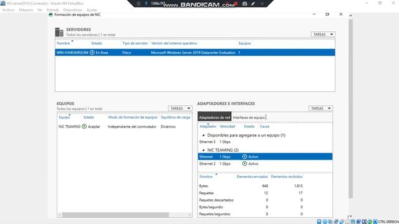Click the audio indicator in the VirtualBox status bar
Image resolution: width=399 pixels, height=224 pixels.
[330, 222]
